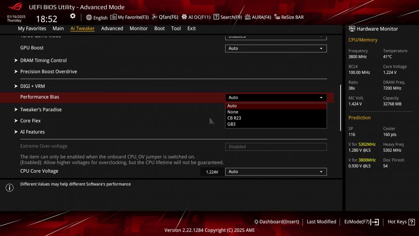
Task: Switch to My Favorites tab
Action: pyautogui.click(x=32, y=29)
